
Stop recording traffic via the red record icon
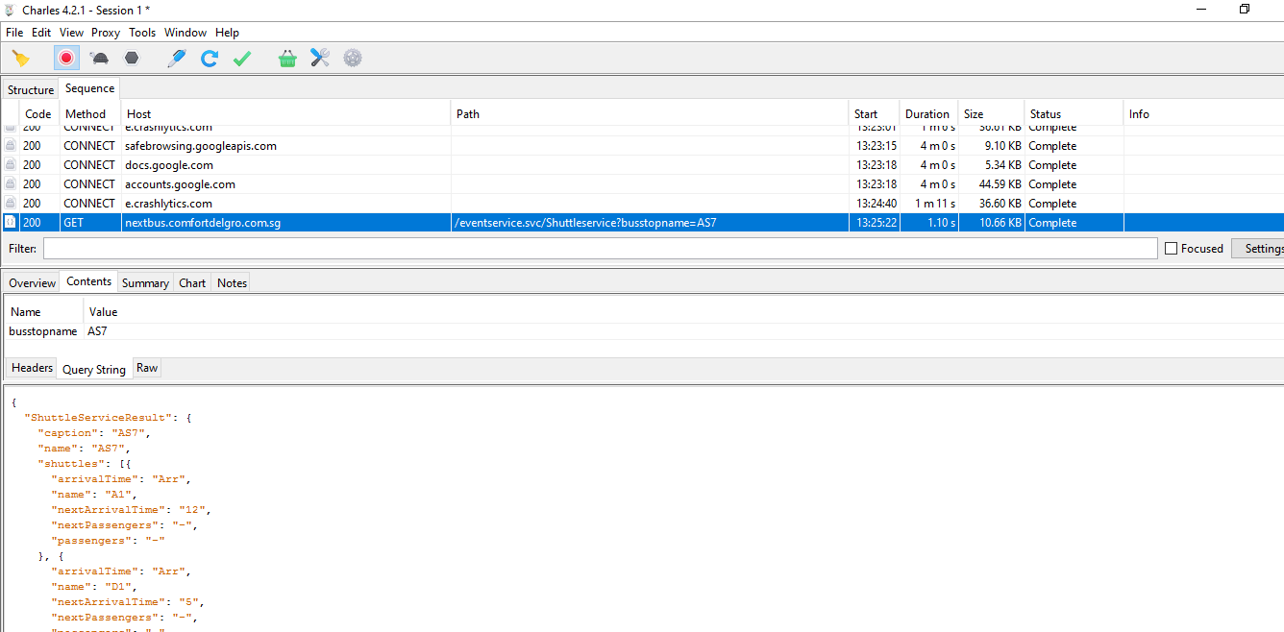(65, 58)
